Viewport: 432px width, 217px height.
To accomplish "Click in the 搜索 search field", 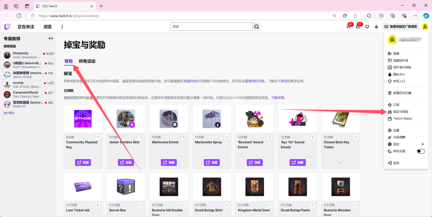I will [x=211, y=27].
